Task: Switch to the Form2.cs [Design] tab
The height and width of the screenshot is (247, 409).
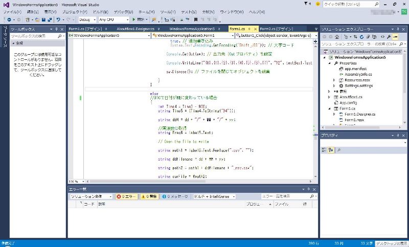Action: (276, 29)
